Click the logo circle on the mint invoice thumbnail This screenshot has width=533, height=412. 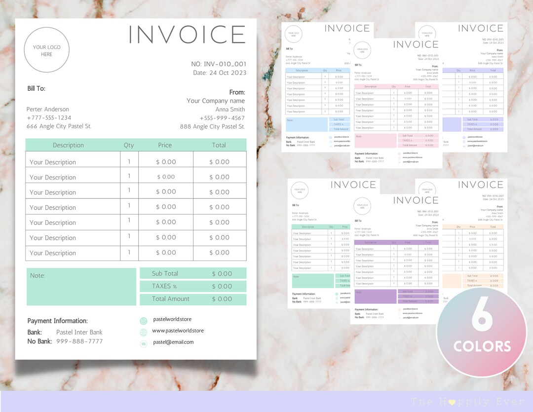[x=300, y=190]
